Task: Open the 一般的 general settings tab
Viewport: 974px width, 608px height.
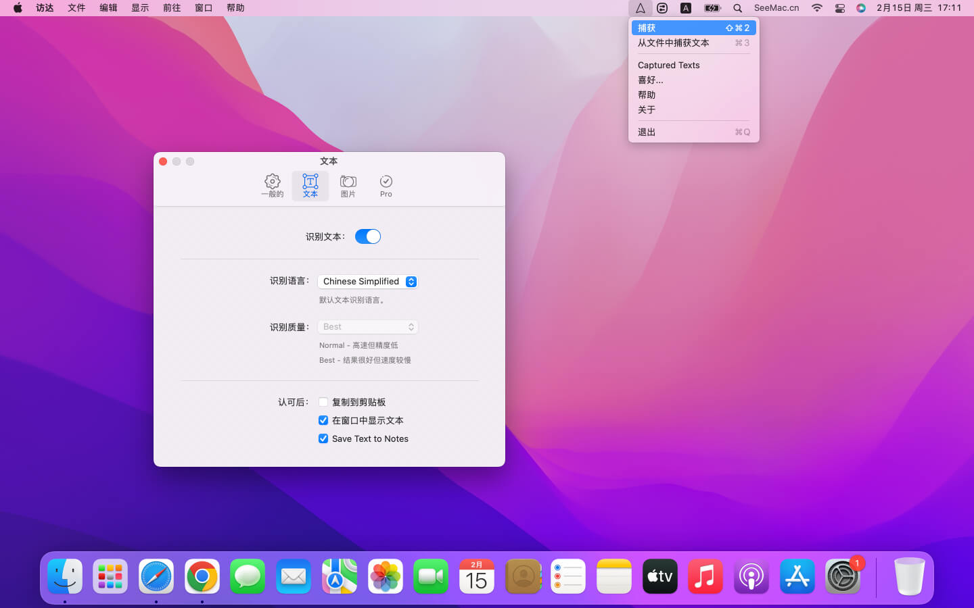Action: (x=272, y=186)
